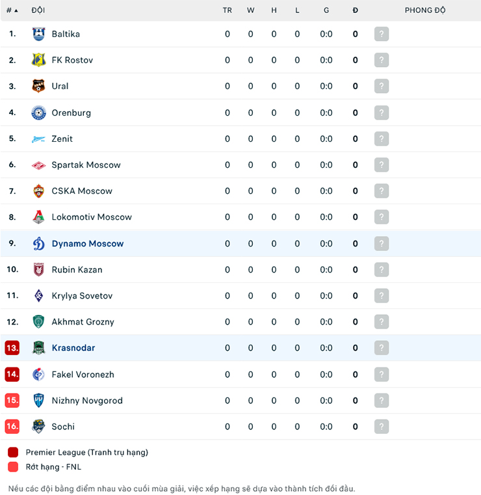Click the Rubin Kazan team name
This screenshot has height=495, width=481.
tap(77, 270)
